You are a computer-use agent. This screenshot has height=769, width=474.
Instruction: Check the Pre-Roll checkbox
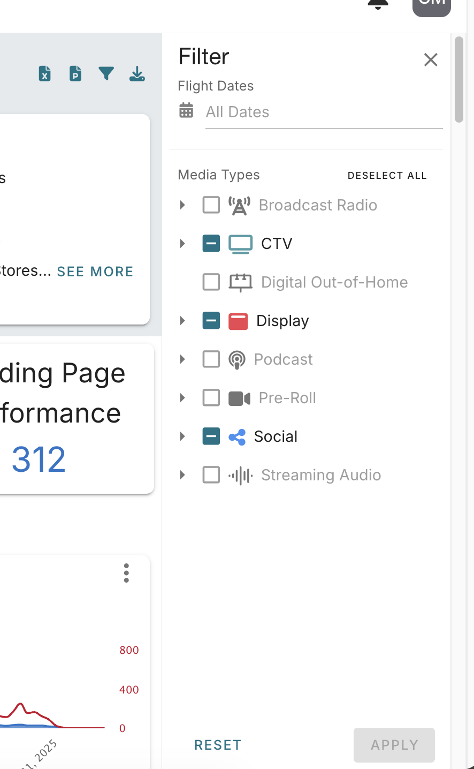[211, 397]
